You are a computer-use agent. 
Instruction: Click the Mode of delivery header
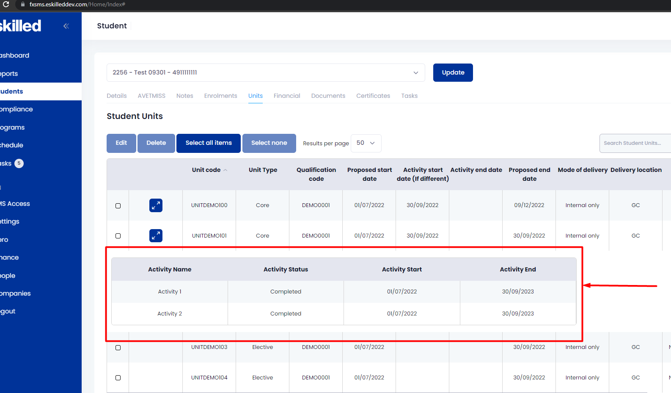pos(583,170)
